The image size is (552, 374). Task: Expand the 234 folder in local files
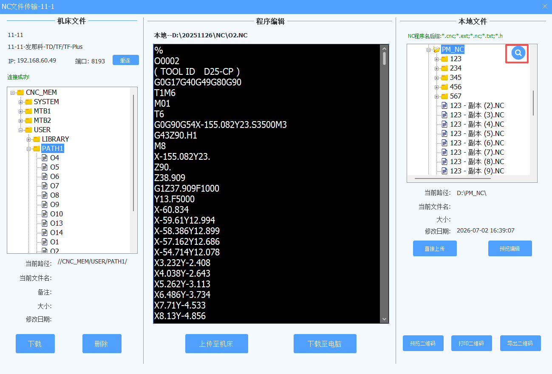[x=436, y=68]
